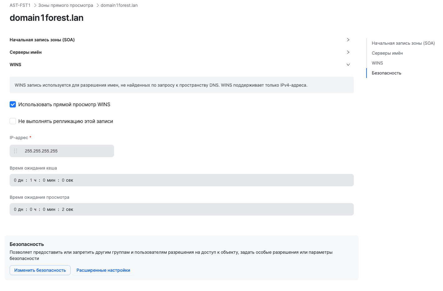This screenshot has height=291, width=443.
Task: Expand the Серверы имён section chevron
Action: 348,52
